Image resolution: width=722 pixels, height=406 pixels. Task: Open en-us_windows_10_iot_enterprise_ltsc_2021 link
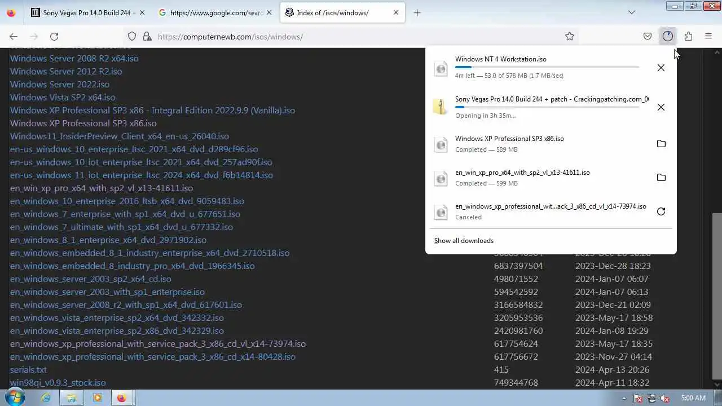[x=141, y=162]
